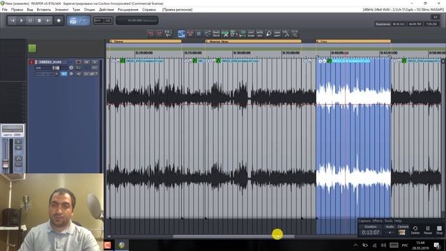The image size is (446, 251).
Task: Click the Ripple Rand toolbar button
Action: [216, 34]
